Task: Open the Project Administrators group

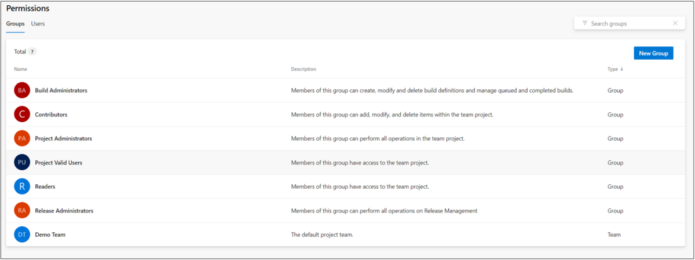Action: (63, 138)
